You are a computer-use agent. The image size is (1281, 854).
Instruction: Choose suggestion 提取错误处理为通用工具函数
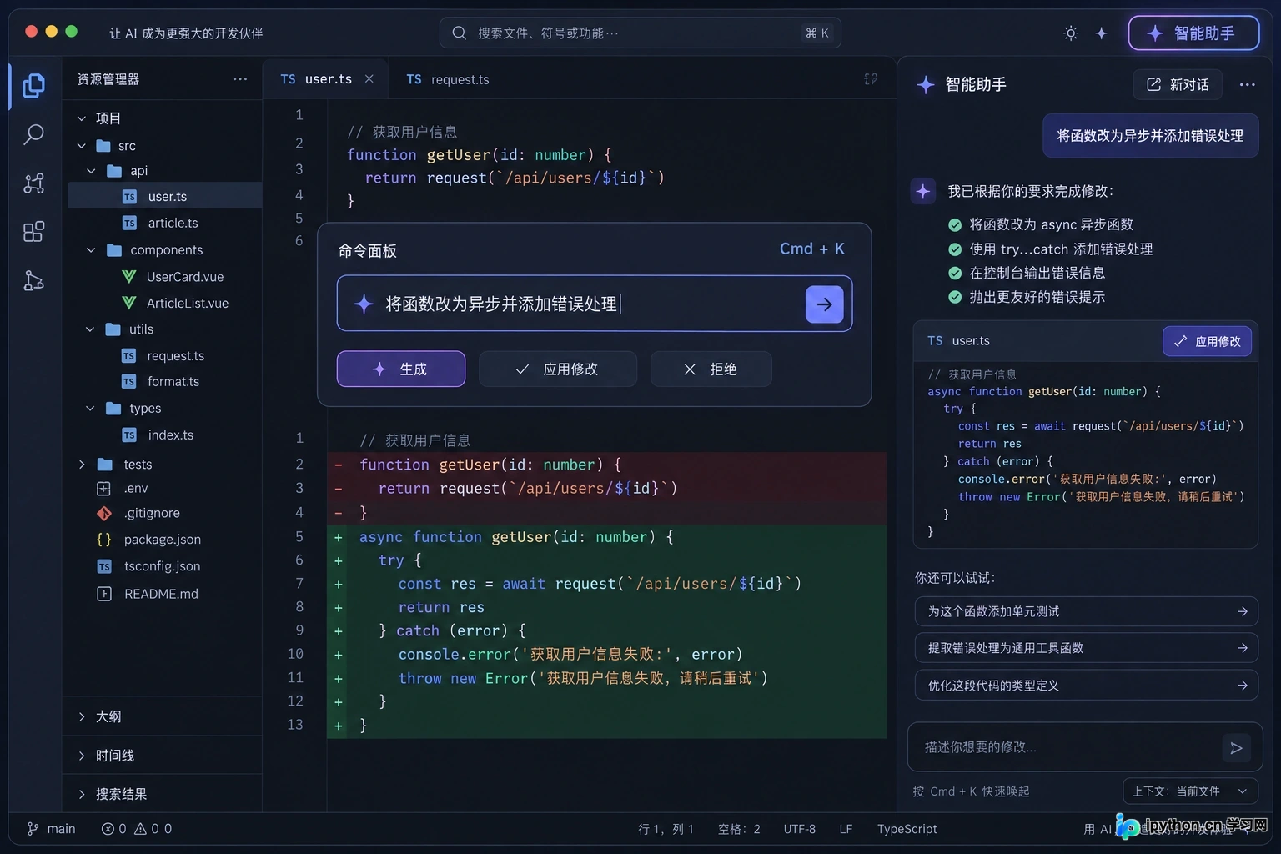(1086, 648)
